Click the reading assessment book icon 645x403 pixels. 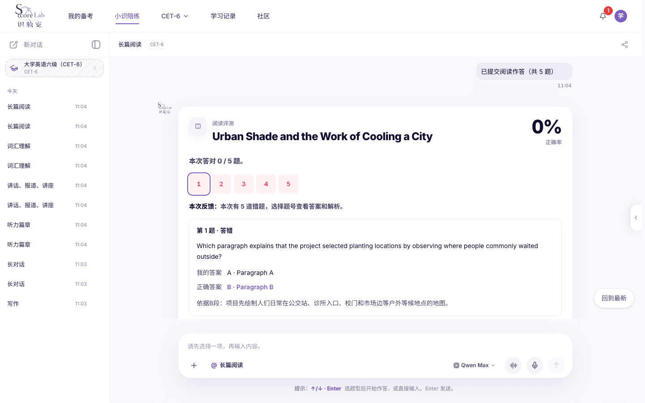198,126
